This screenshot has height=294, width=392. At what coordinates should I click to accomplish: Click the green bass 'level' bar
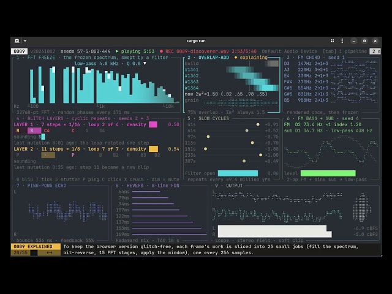point(328,173)
